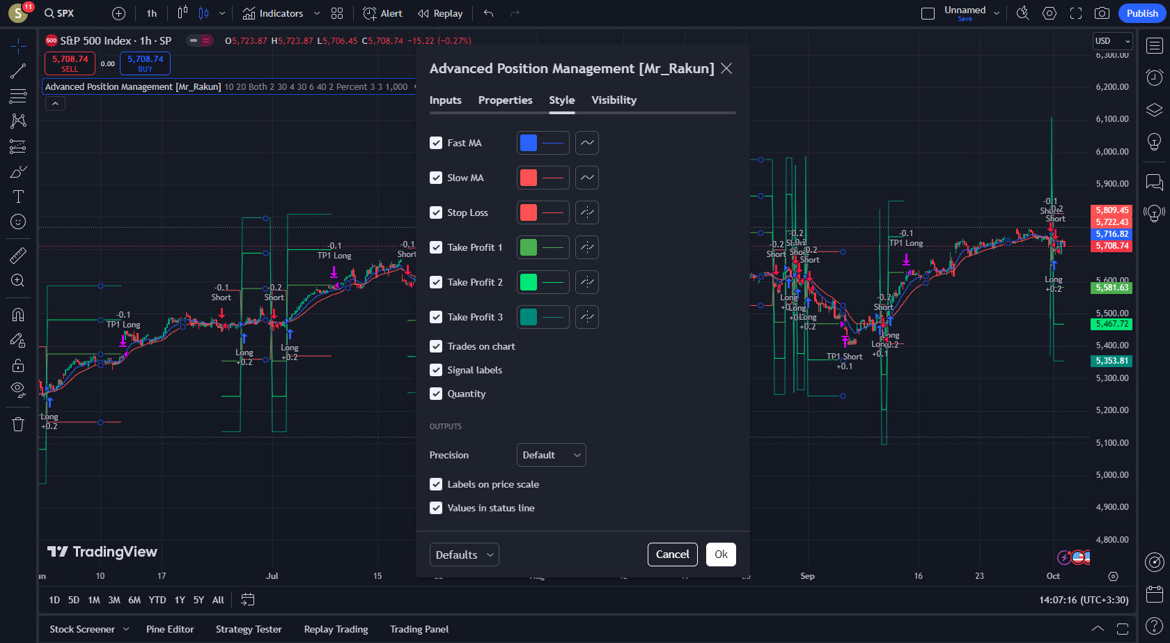Expand the Defaults dropdown
The height and width of the screenshot is (643, 1170).
464,555
